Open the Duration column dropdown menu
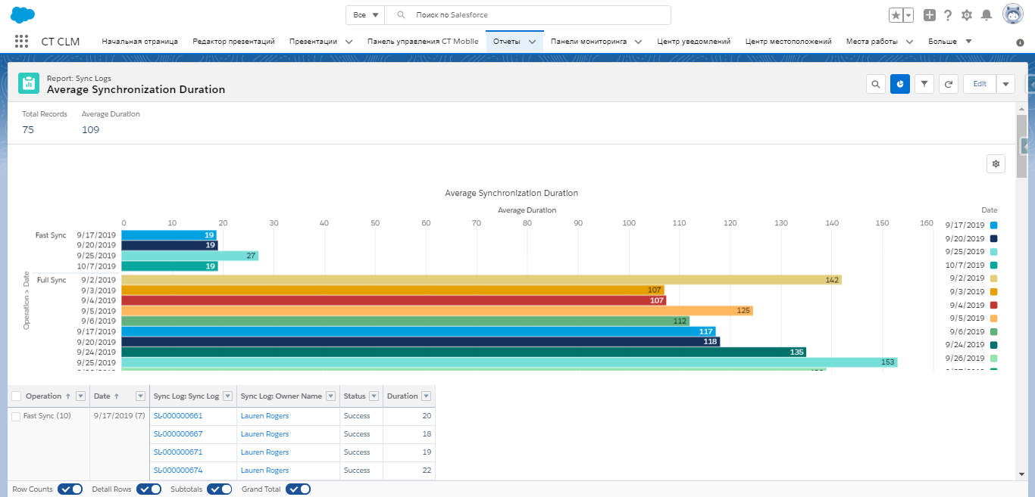 pyautogui.click(x=426, y=396)
